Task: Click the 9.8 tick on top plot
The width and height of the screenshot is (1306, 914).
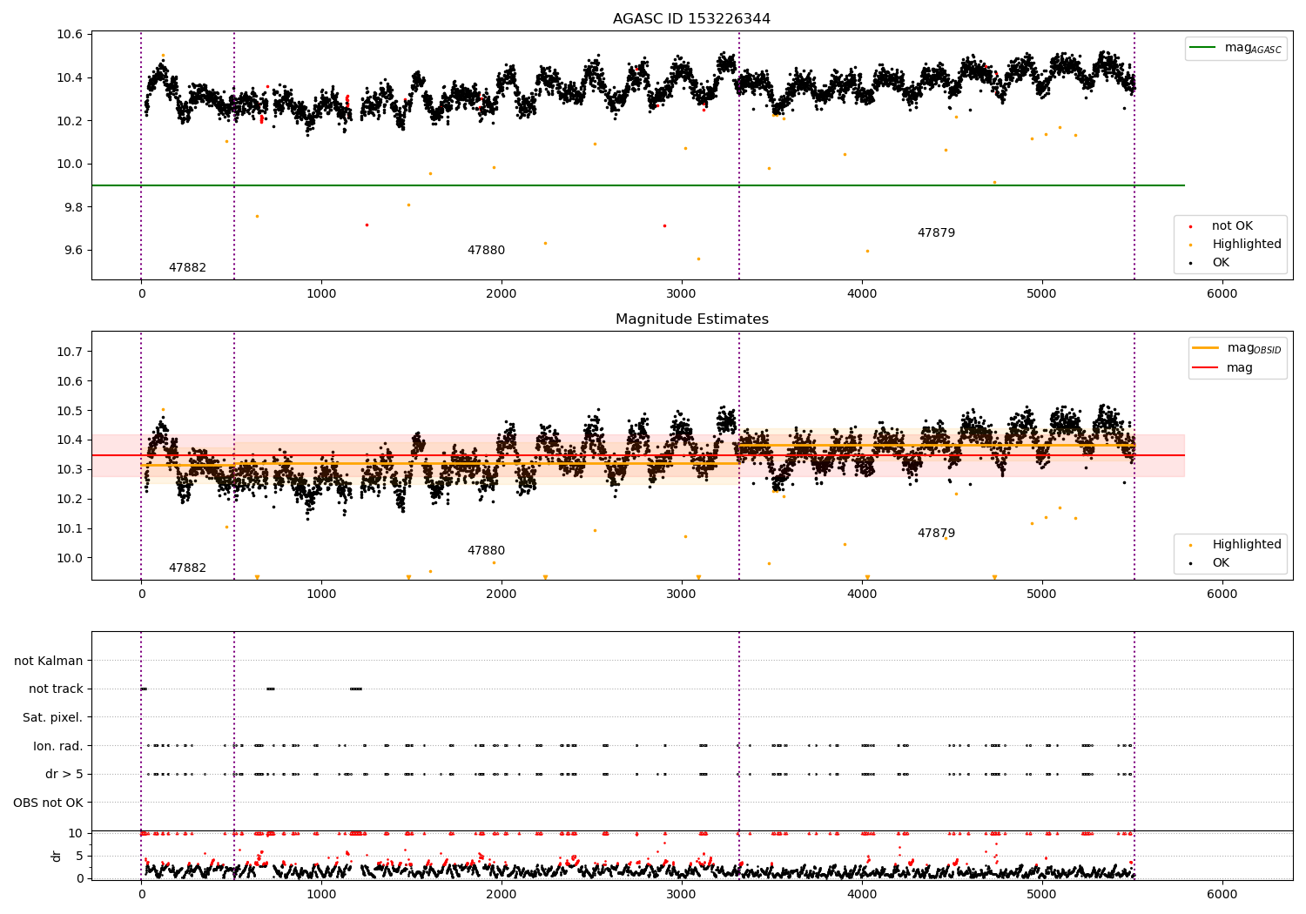Action: (72, 207)
